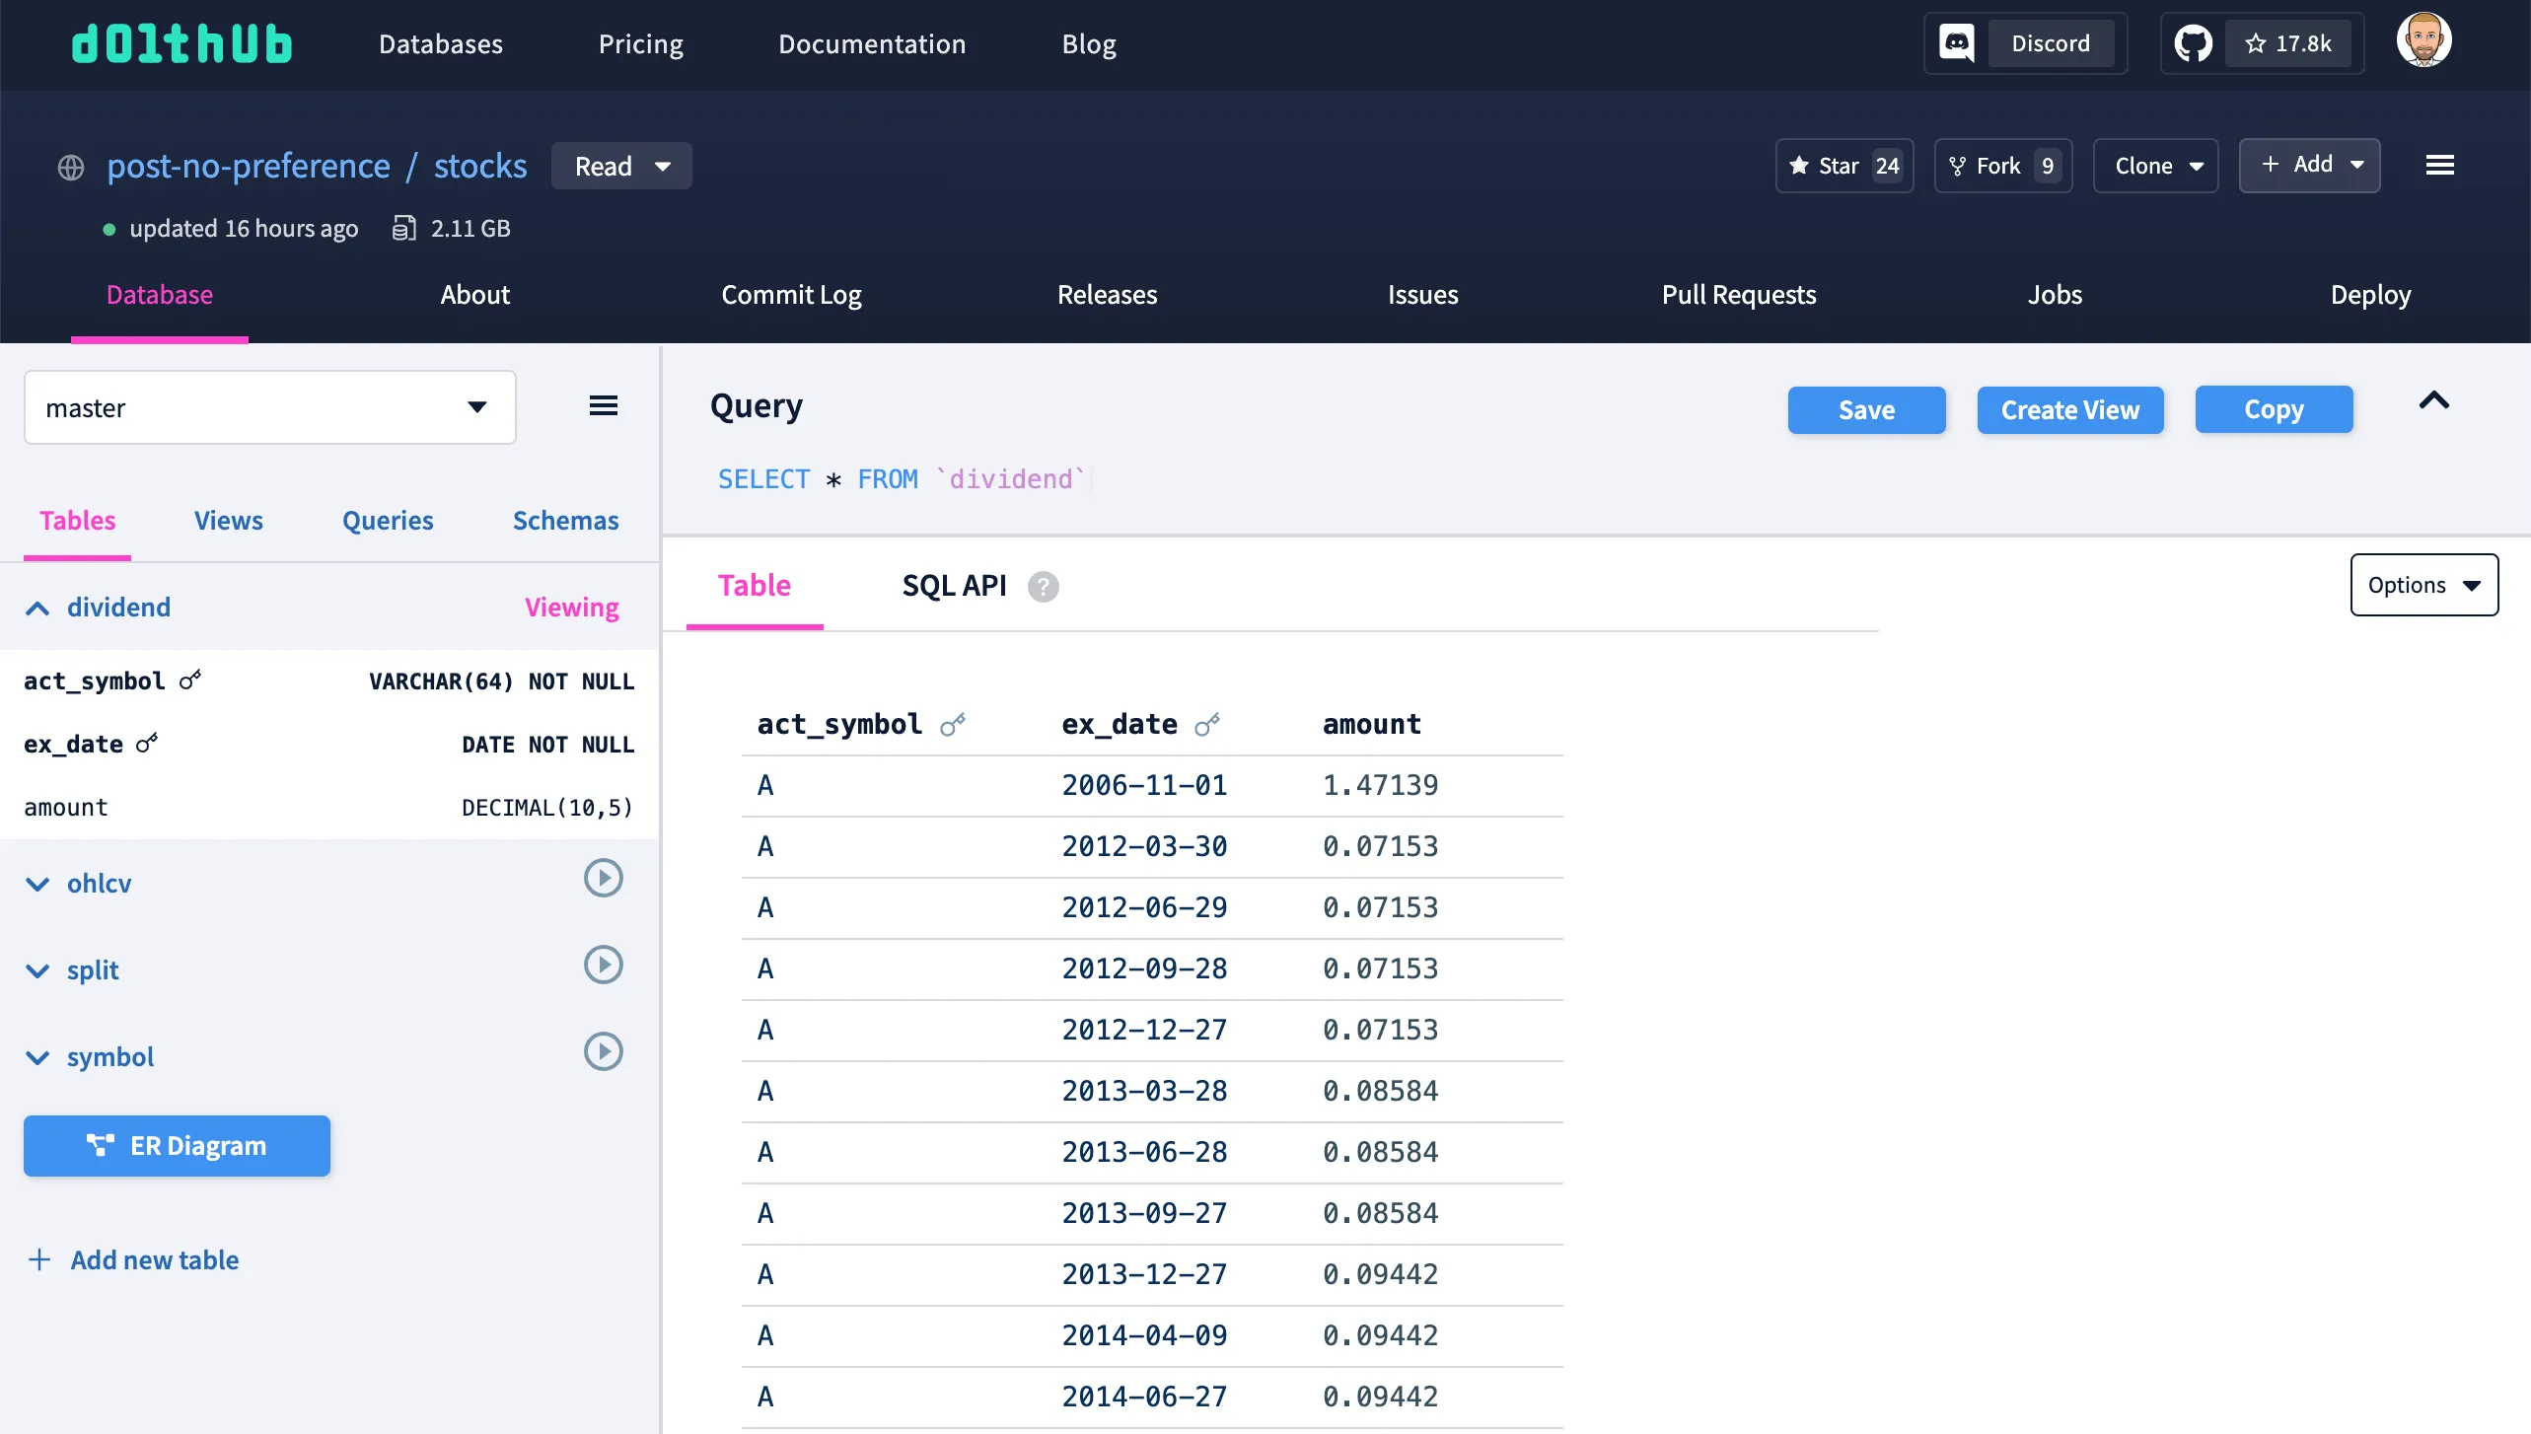Viewport: 2531px width, 1434px height.
Task: Open the branch options hamburger icon
Action: (604, 405)
